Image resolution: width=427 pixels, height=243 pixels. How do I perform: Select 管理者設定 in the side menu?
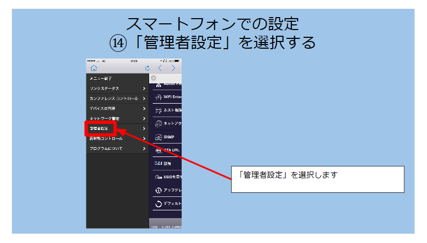99,128
